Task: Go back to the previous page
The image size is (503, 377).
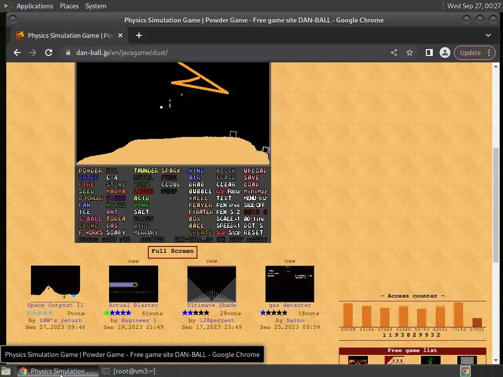Action: pyautogui.click(x=17, y=53)
